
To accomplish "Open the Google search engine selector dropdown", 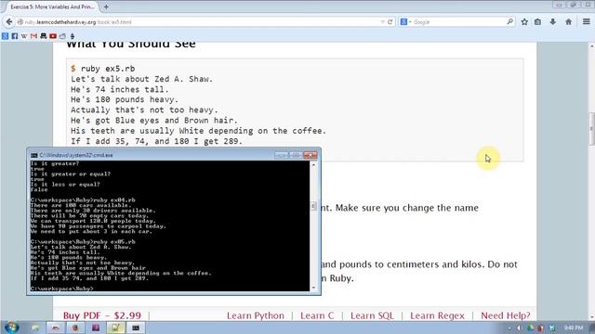I will pos(405,22).
